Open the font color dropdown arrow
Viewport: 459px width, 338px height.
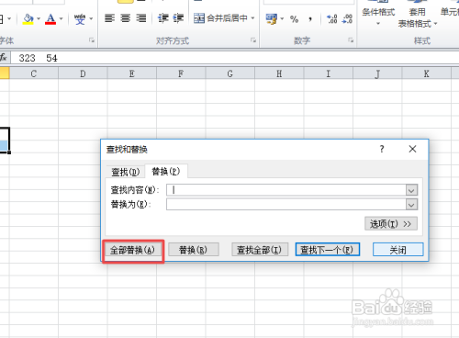click(x=61, y=18)
